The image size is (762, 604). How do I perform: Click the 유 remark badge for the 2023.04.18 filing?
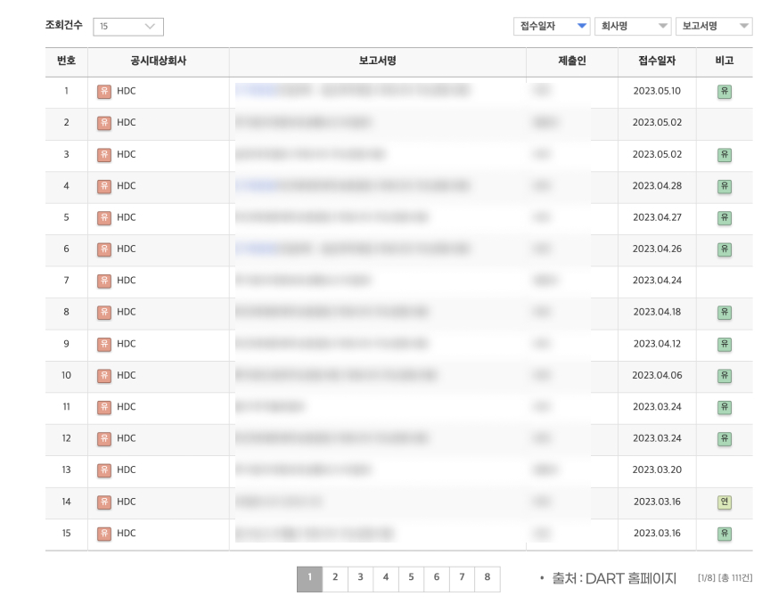pyautogui.click(x=725, y=312)
